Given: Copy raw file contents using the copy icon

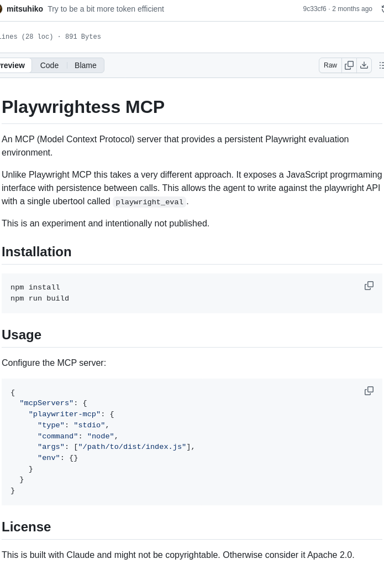Looking at the screenshot, I should click(349, 65).
